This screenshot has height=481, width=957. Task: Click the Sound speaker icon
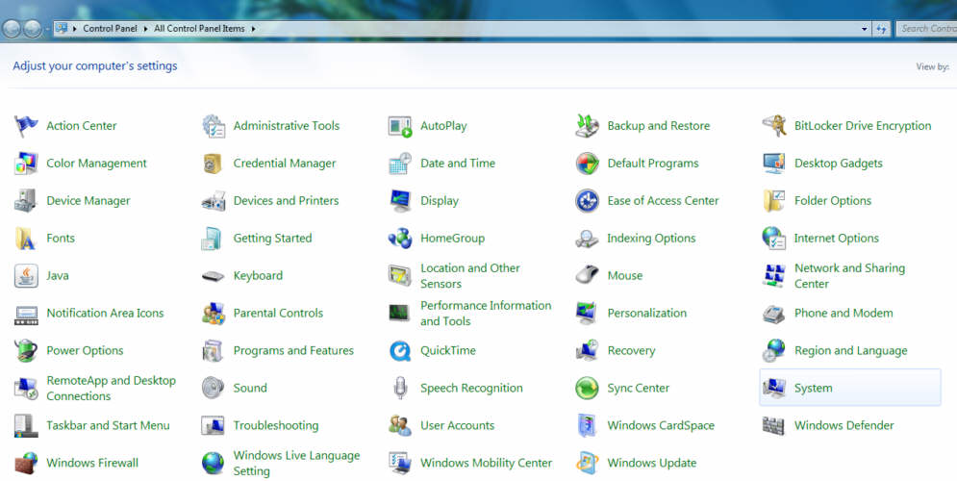(213, 388)
